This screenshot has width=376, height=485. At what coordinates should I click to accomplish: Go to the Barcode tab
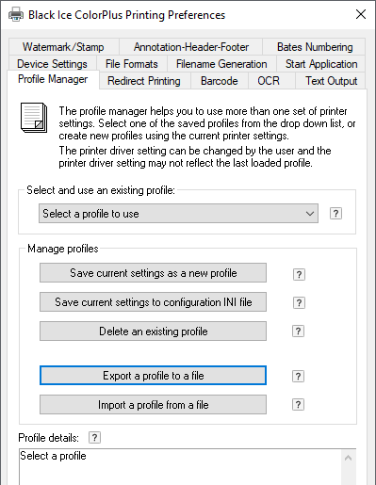(220, 81)
